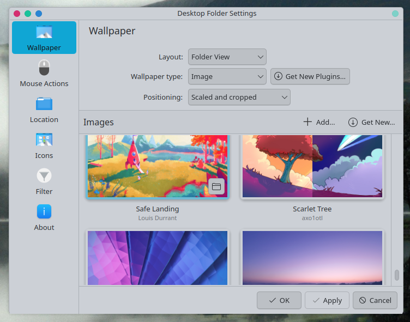Click the green circle window button
This screenshot has width=410, height=322.
[x=28, y=14]
